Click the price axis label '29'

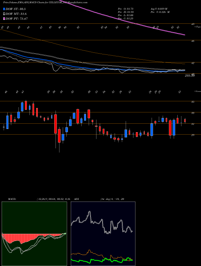coord(193,135)
